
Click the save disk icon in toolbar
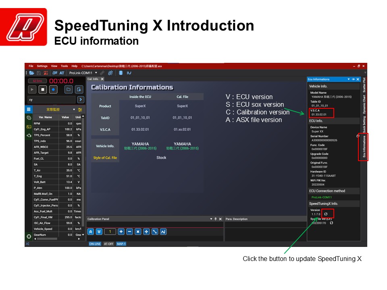(x=39, y=73)
